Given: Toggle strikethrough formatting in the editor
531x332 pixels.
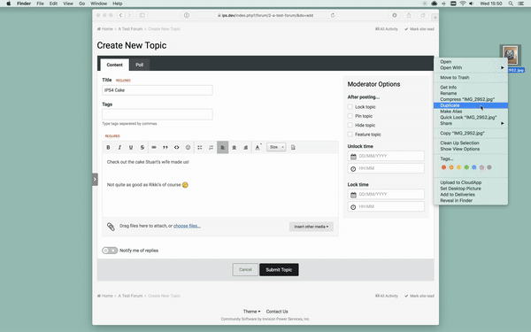Looking at the screenshot, I should click(x=142, y=147).
